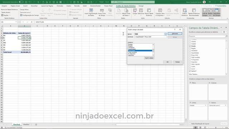This screenshot has width=229, height=129.
Task: Open the Página Inicial tab
Action: click(15, 6)
